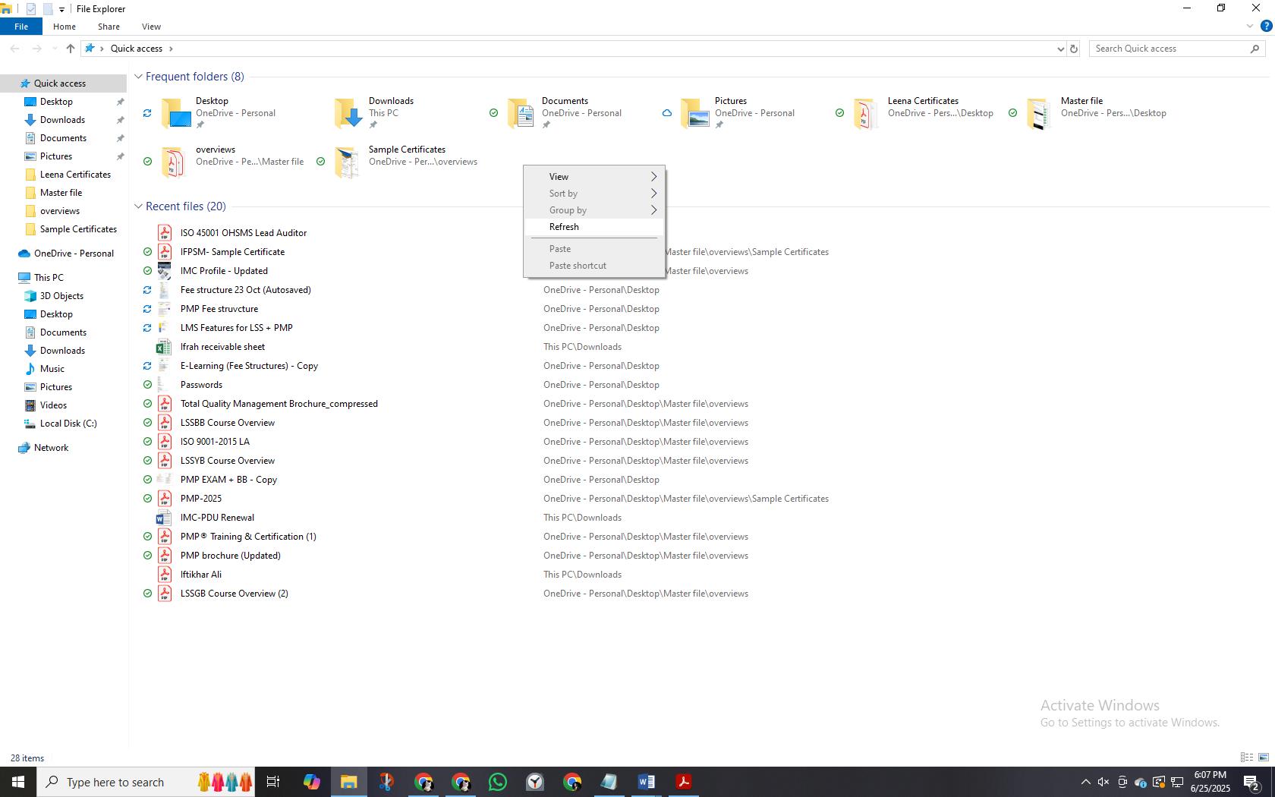Screen dimensions: 1275x797
Task: Open the Quick Access Toolbar customize dropdown
Action: [x=61, y=9]
